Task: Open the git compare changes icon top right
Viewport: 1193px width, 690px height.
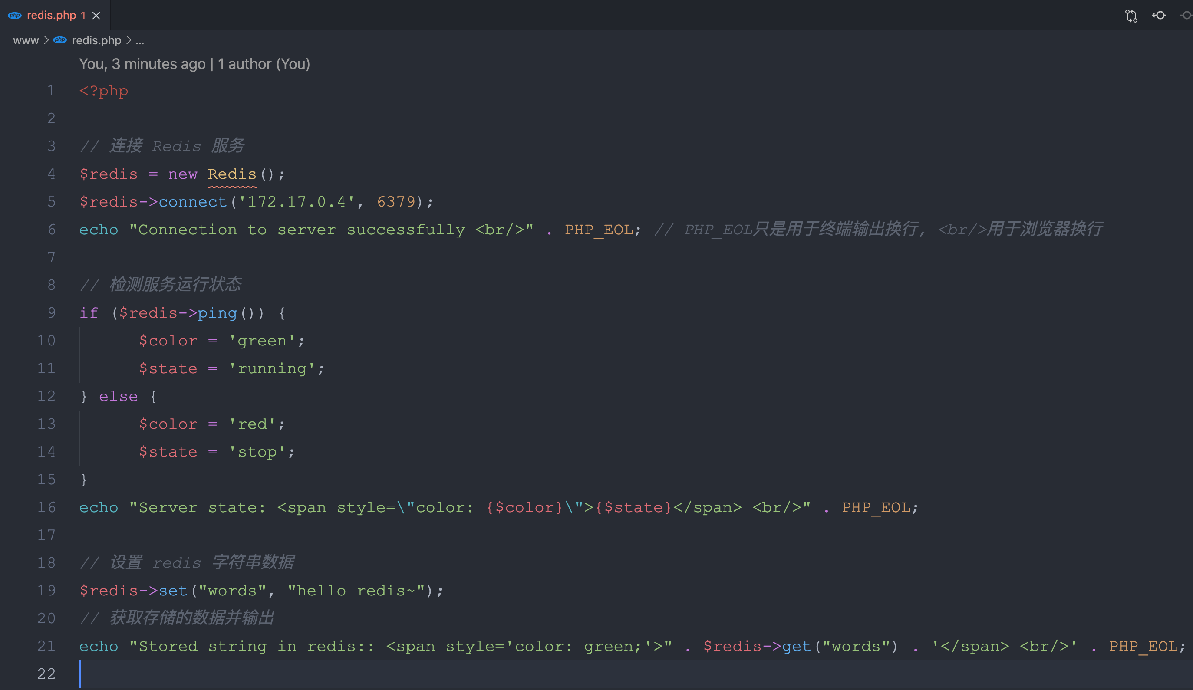Action: 1131,16
